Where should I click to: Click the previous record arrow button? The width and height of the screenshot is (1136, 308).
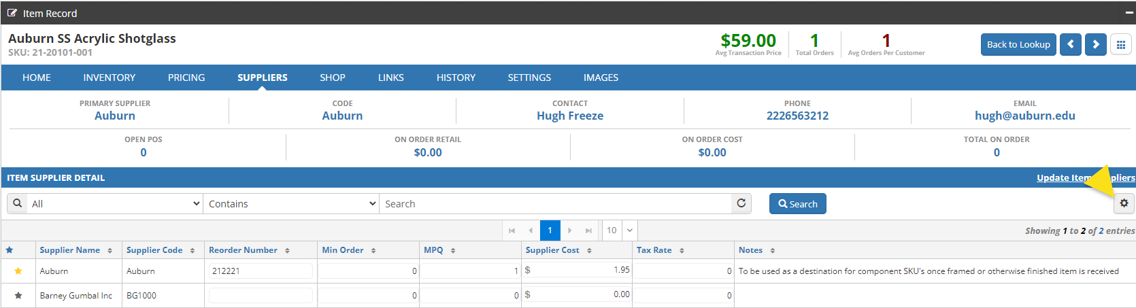point(1070,45)
